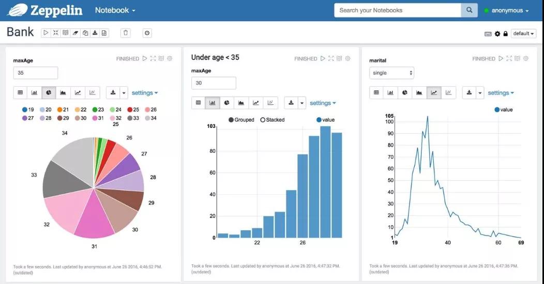Screen dimensions: 544x284
Task: Click the search magnifier button
Action: pyautogui.click(x=469, y=10)
